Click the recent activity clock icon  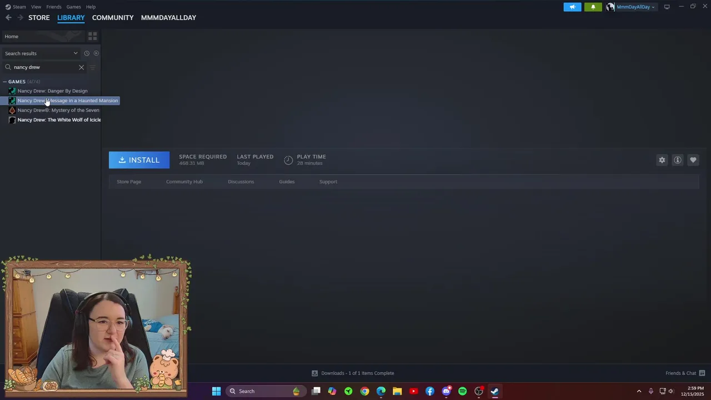click(87, 53)
